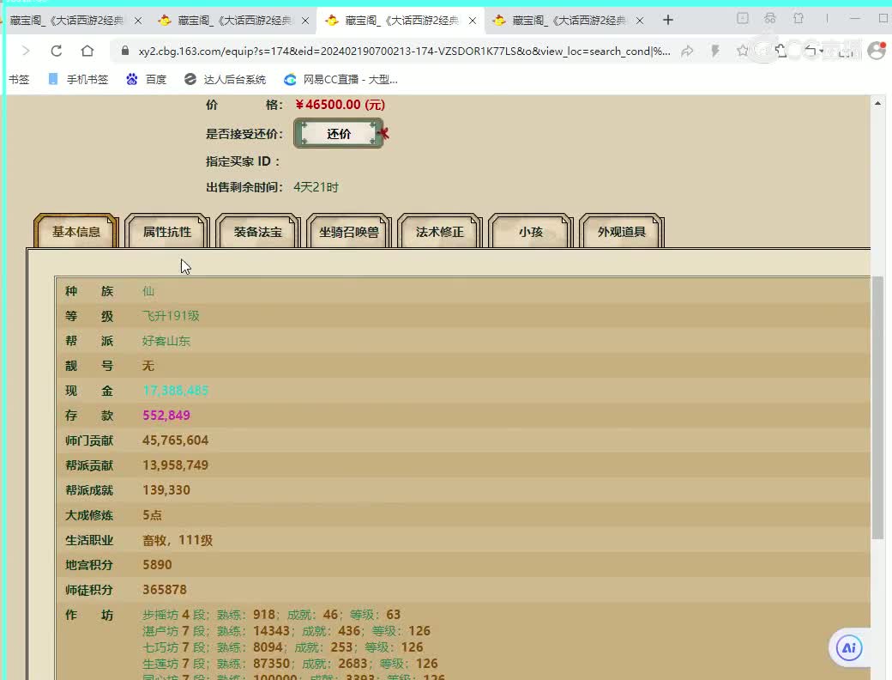The width and height of the screenshot is (892, 680).
Task: Click the 还价 bargain button
Action: (x=339, y=133)
